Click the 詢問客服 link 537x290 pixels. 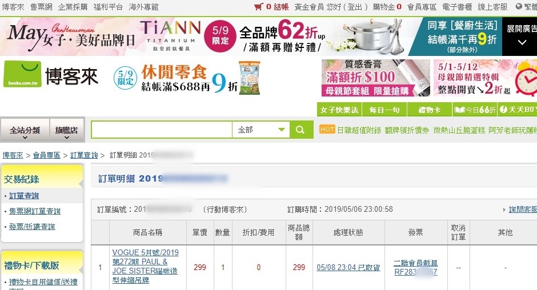click(523, 209)
